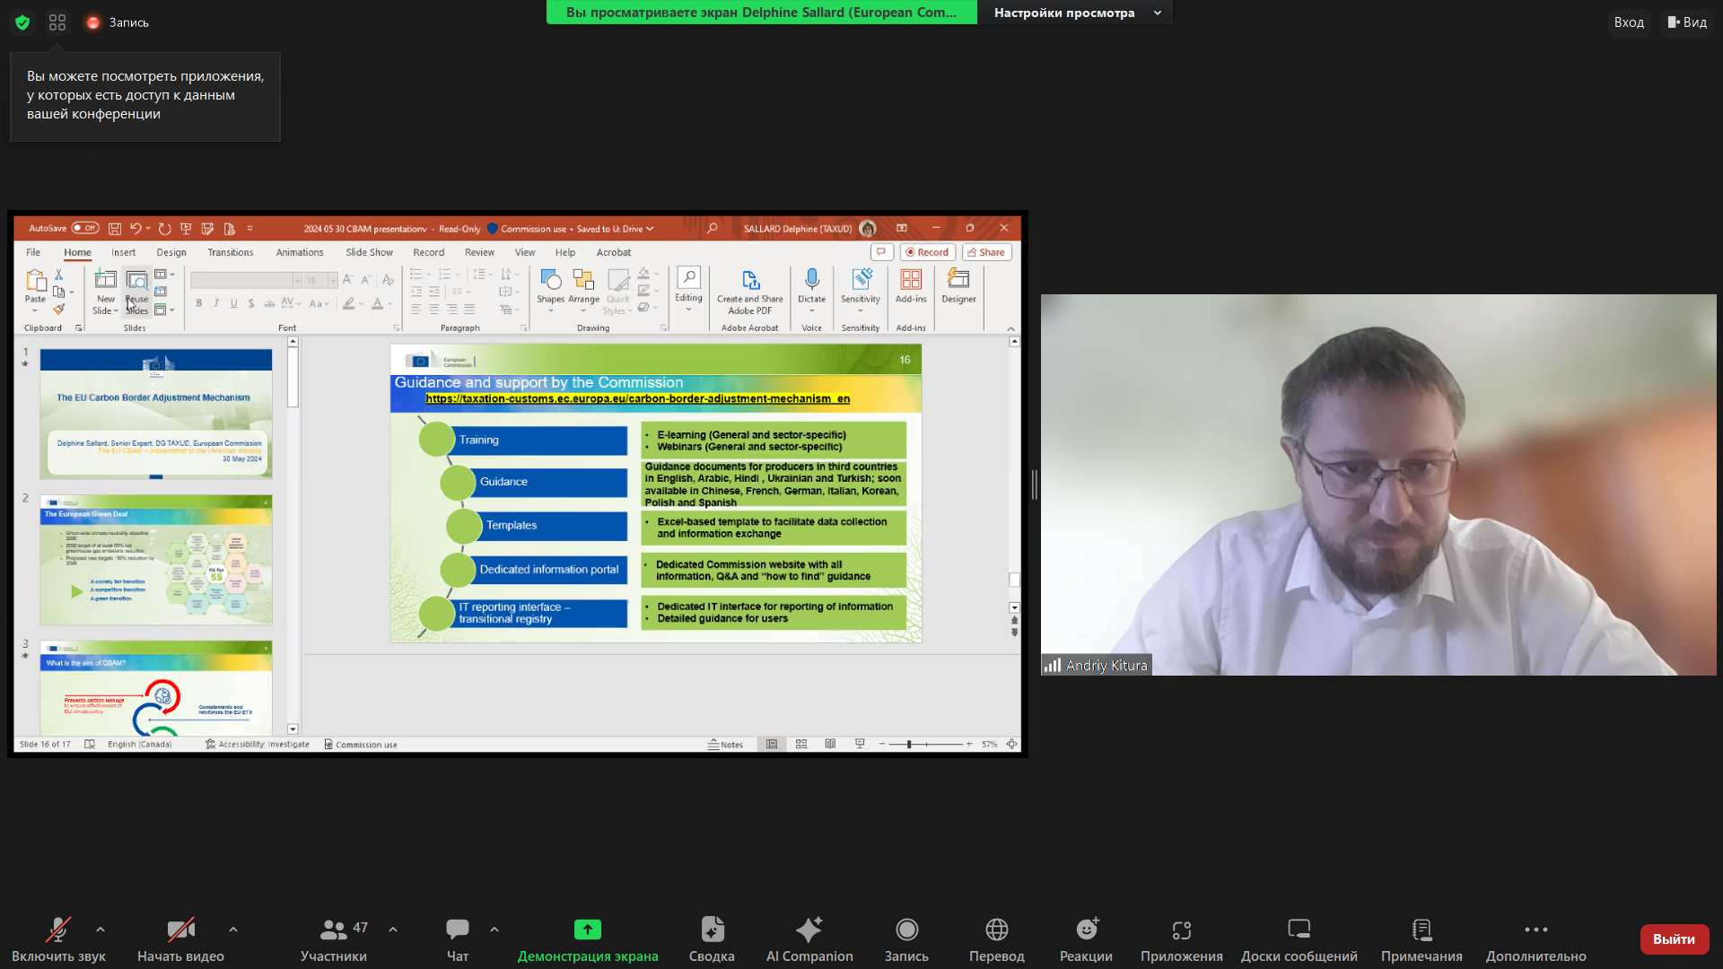This screenshot has width=1723, height=969.
Task: Open the Translation (Перевод) globe icon
Action: [996, 930]
